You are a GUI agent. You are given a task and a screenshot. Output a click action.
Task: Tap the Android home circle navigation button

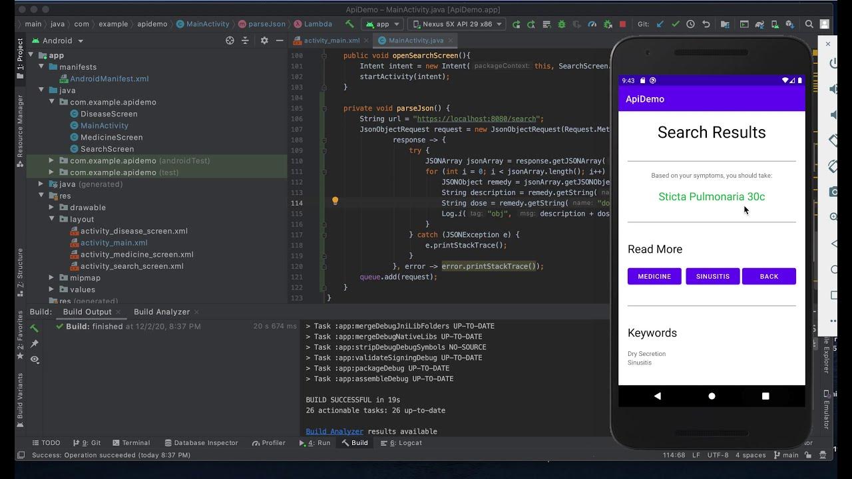tap(712, 396)
